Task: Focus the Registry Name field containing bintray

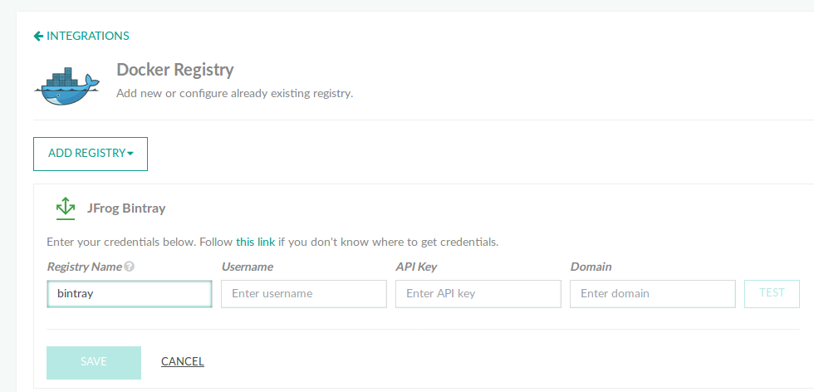Action: click(130, 294)
